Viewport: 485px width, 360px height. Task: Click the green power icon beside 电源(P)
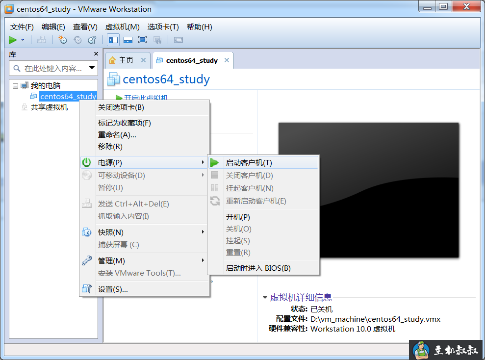(87, 162)
